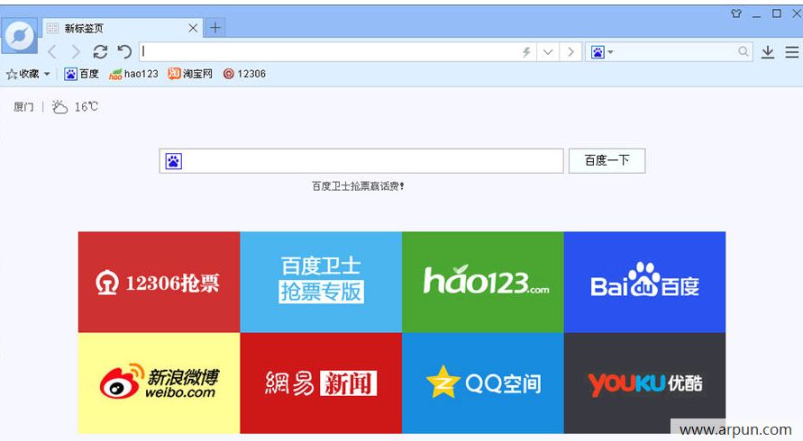Screen dimensions: 803x441
Task: Open the 百度 bookmark
Action: (x=81, y=74)
